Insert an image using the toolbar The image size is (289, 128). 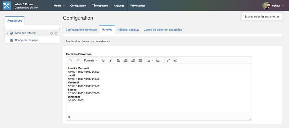click(175, 60)
